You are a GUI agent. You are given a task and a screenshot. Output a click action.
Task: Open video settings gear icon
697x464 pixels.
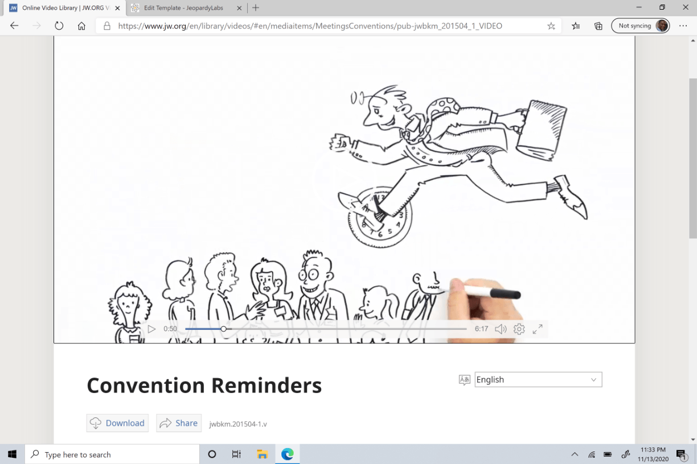pos(519,329)
